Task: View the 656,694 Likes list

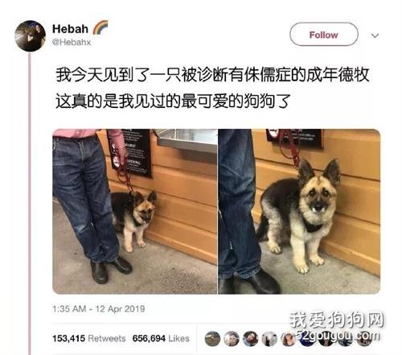Action: pos(161,338)
